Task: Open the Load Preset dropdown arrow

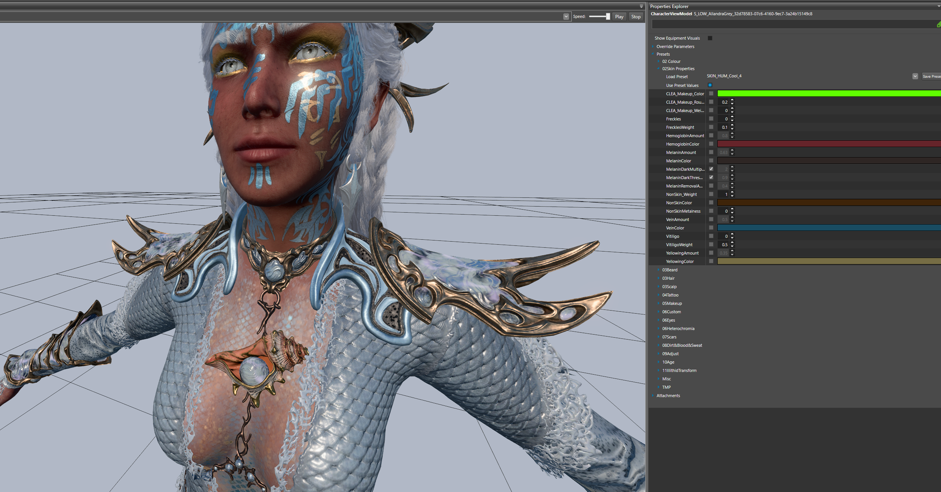Action: [x=915, y=76]
